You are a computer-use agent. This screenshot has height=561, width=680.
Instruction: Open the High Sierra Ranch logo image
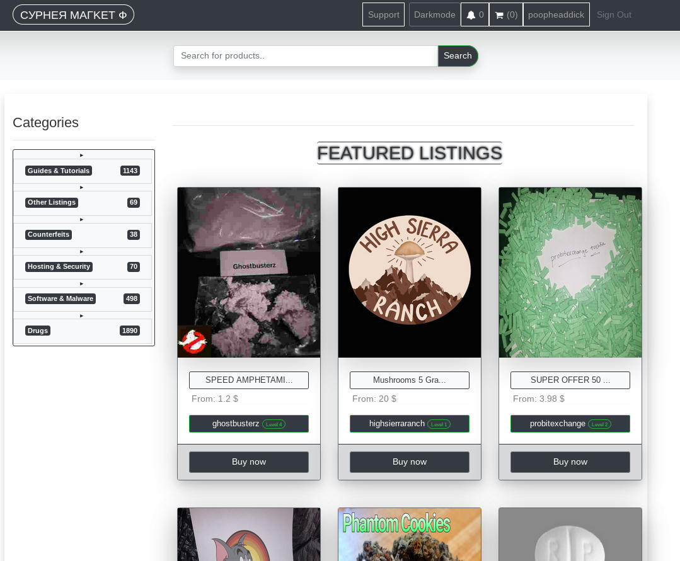410,273
